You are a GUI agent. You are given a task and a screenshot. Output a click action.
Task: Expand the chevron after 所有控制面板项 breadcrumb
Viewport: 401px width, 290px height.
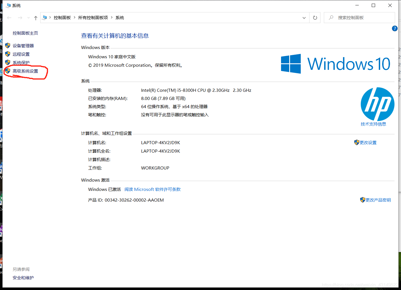coord(112,17)
